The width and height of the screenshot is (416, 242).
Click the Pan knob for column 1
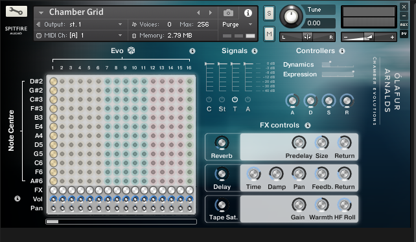coord(53,208)
